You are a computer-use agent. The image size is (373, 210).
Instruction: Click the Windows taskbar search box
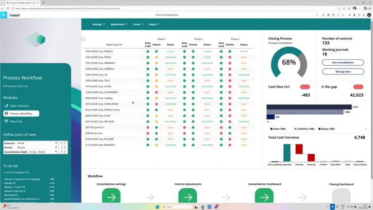(x=176, y=207)
